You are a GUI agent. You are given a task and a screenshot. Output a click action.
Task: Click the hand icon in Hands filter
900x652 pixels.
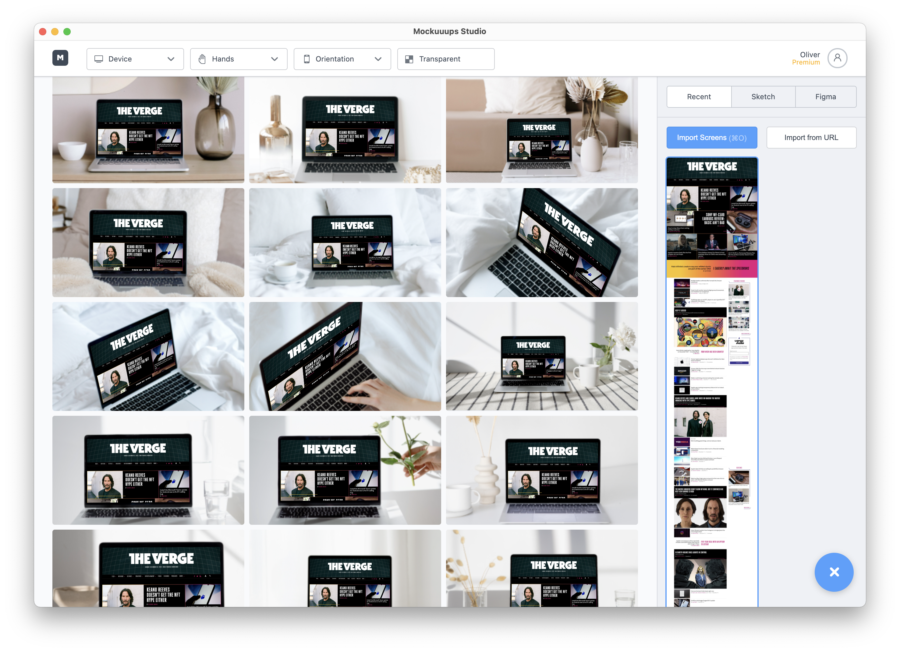coord(202,59)
